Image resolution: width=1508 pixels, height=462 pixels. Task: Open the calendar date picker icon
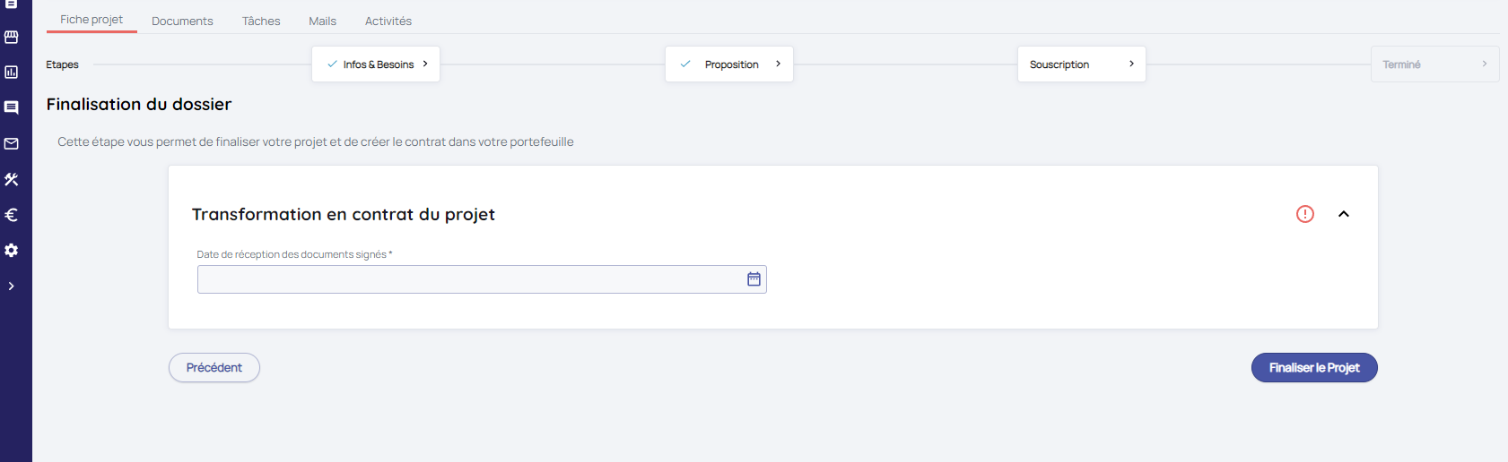pyautogui.click(x=754, y=279)
